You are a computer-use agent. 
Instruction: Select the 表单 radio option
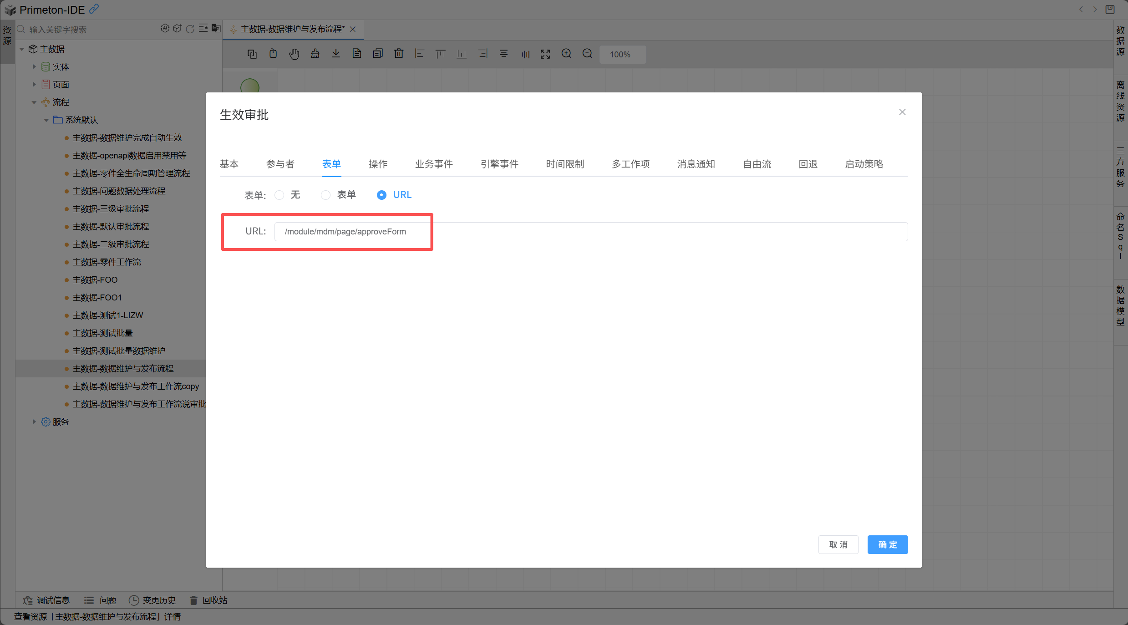click(325, 195)
